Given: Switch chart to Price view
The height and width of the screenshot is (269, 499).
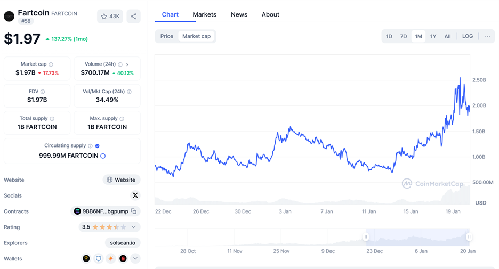Looking at the screenshot, I should (167, 36).
